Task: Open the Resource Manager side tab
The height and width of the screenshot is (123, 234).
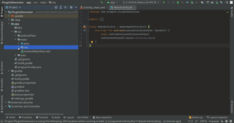Action: [2, 32]
